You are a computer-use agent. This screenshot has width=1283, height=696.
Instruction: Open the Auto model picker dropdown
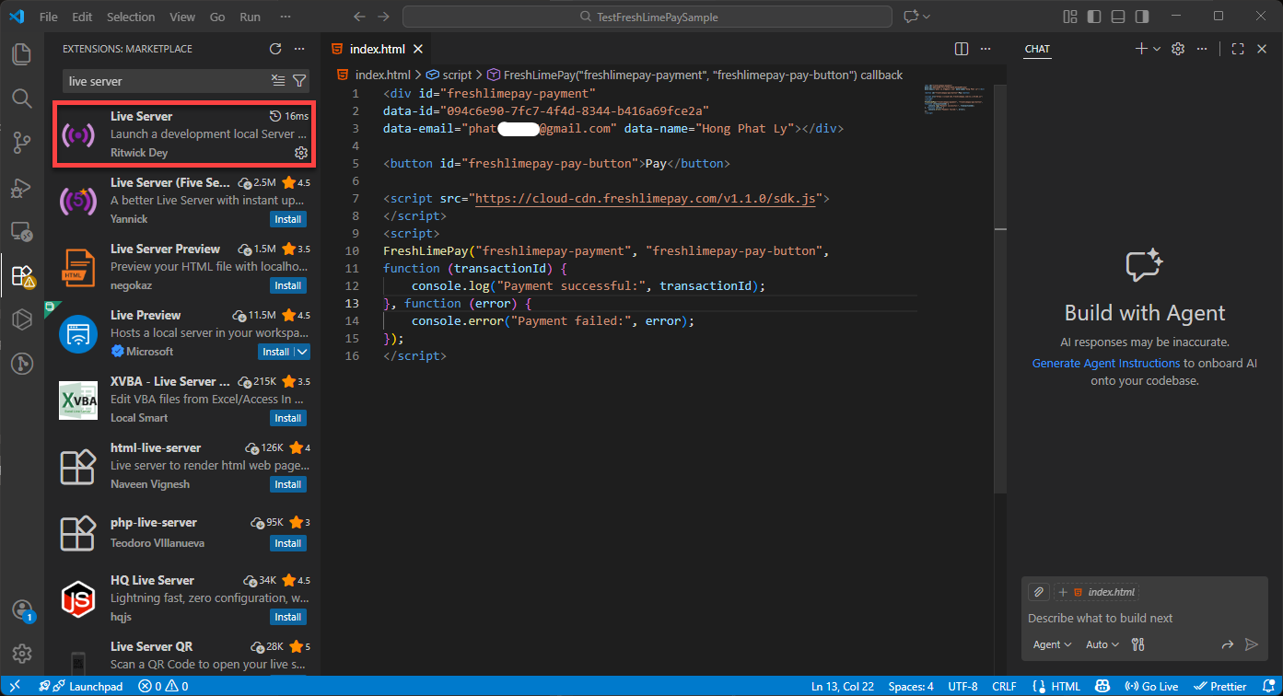(x=1102, y=644)
